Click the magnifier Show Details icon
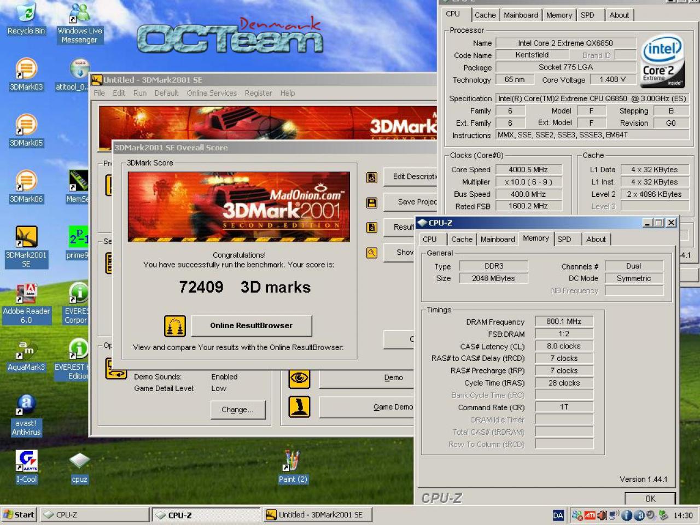Screen dimensions: 700x525 point(372,253)
